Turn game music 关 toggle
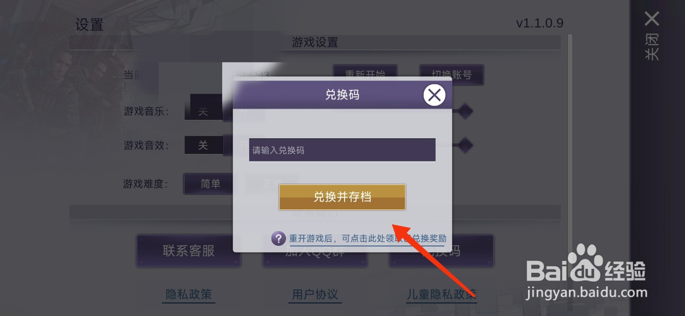This screenshot has height=316, width=685. [203, 111]
